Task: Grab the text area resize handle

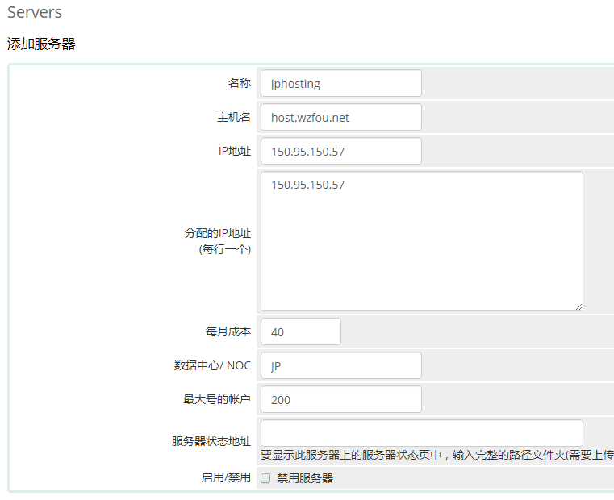Action: pyautogui.click(x=578, y=306)
